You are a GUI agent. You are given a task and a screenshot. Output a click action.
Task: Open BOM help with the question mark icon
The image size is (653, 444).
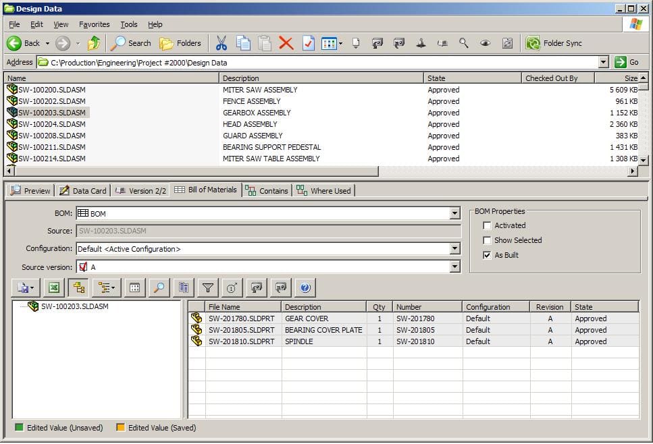click(305, 287)
